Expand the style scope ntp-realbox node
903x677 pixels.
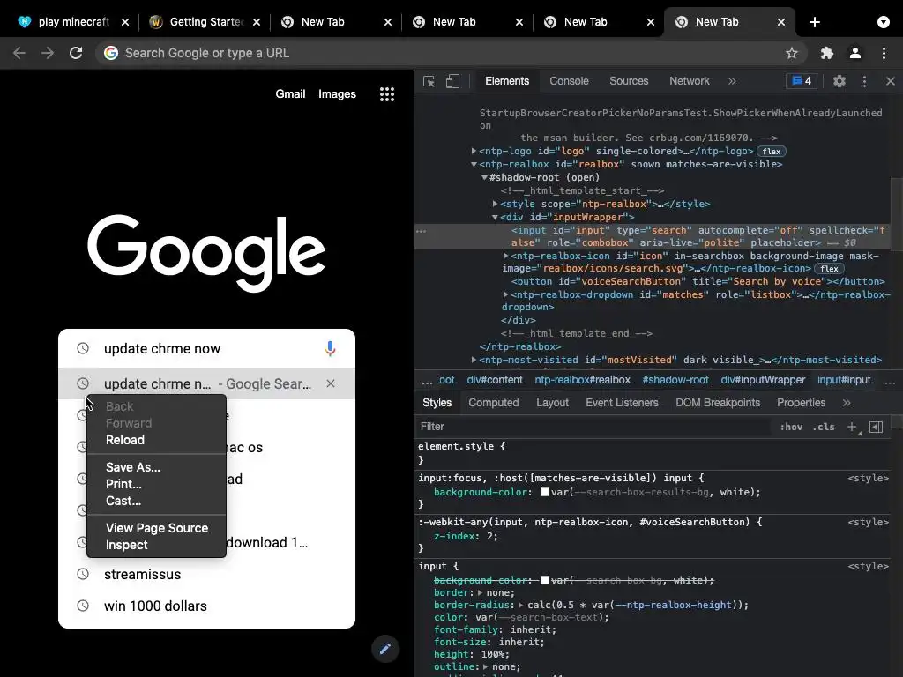(x=496, y=204)
